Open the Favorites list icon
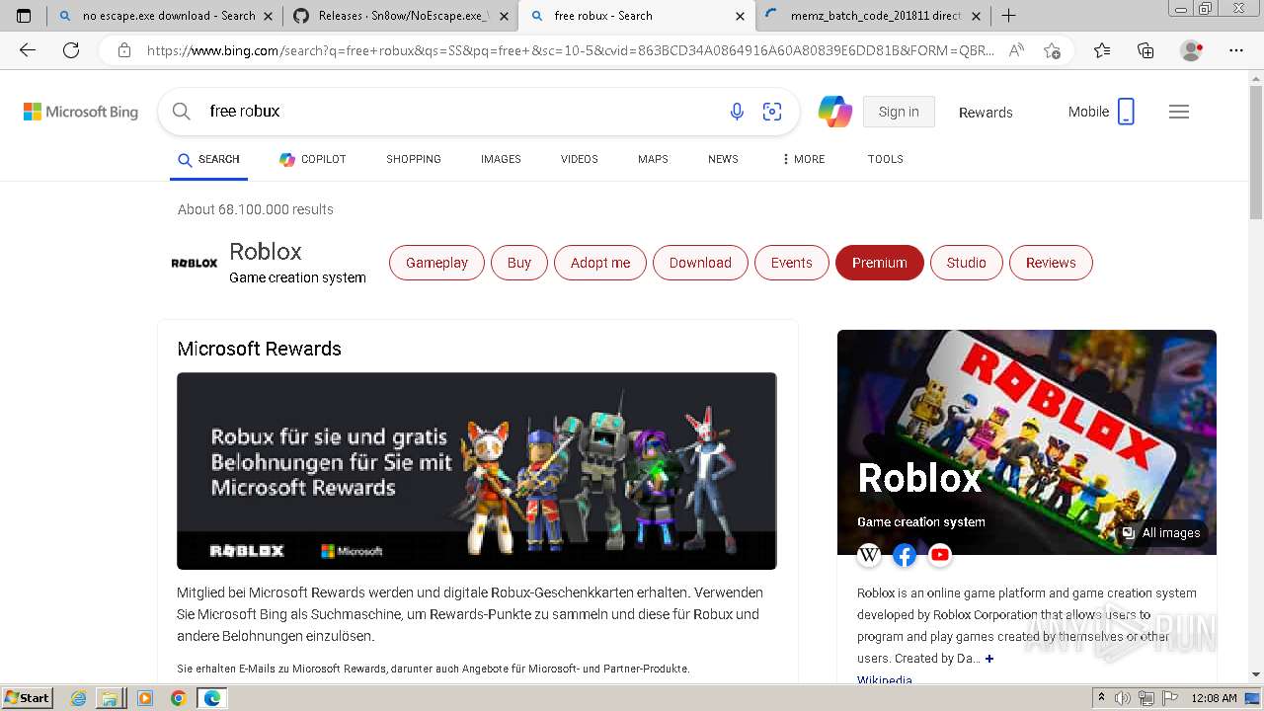Viewport: 1264px width, 711px height. (x=1102, y=50)
